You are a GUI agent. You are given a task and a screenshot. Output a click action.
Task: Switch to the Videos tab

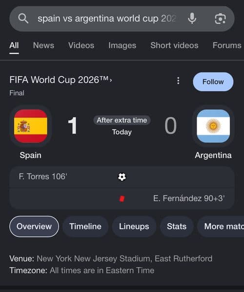tap(81, 45)
